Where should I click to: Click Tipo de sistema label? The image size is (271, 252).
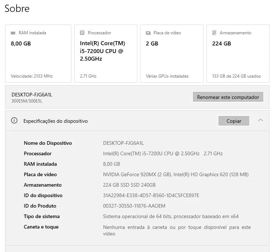[x=42, y=216]
